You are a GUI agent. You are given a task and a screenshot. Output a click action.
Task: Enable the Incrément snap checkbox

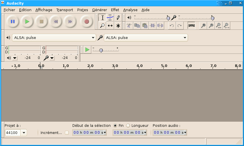(67, 133)
